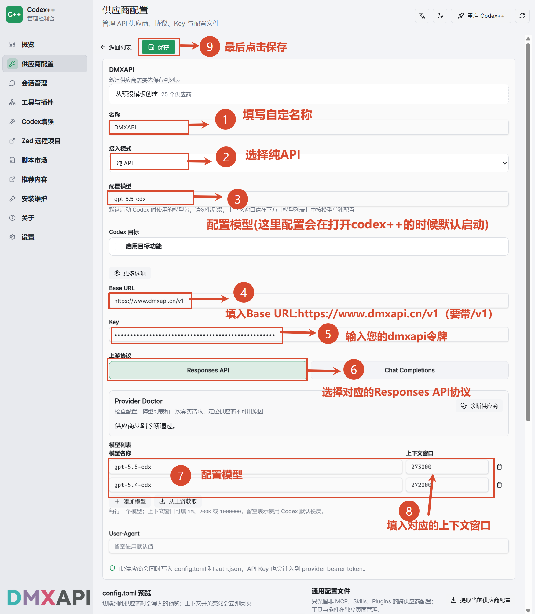
Task: Click 诊断供应商 stethoscope button
Action: [x=479, y=406]
